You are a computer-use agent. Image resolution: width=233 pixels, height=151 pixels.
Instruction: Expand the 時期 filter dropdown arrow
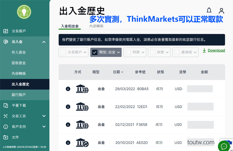pos(143,52)
